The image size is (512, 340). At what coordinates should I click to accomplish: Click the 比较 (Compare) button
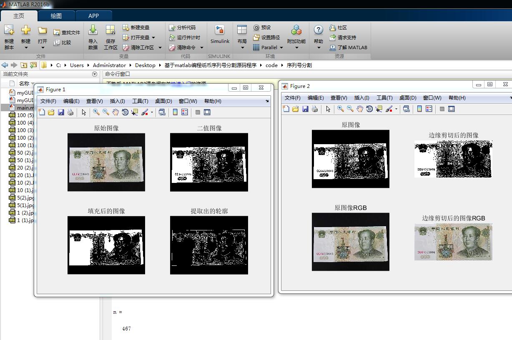(x=63, y=42)
